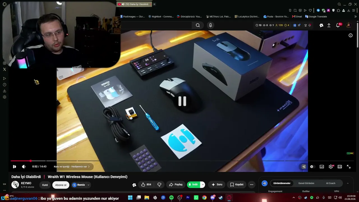Viewport: 359px width, 202px height.
Task: Open the YouTube account avatar menu
Action: pos(349,25)
